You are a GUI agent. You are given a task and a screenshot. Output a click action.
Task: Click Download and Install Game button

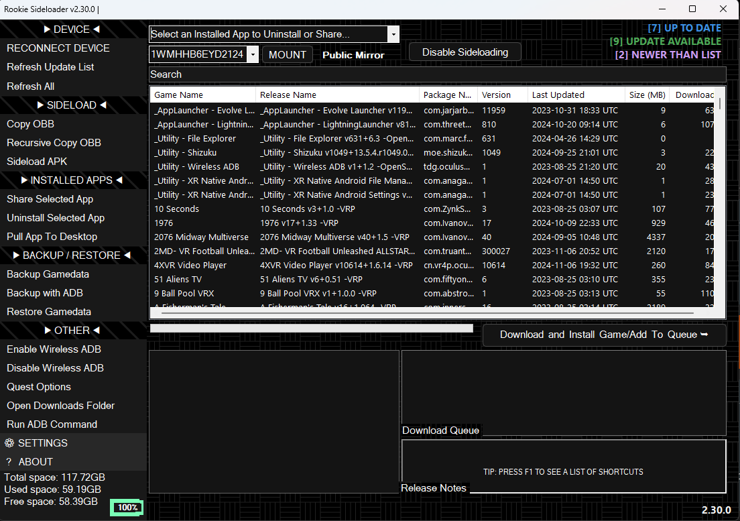pos(603,335)
